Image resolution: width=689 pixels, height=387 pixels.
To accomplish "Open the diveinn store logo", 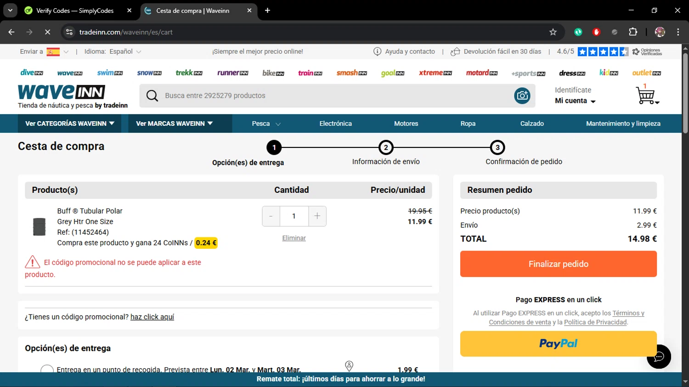I will click(x=32, y=73).
